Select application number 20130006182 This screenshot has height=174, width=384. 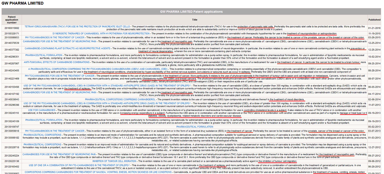[x=12, y=138]
